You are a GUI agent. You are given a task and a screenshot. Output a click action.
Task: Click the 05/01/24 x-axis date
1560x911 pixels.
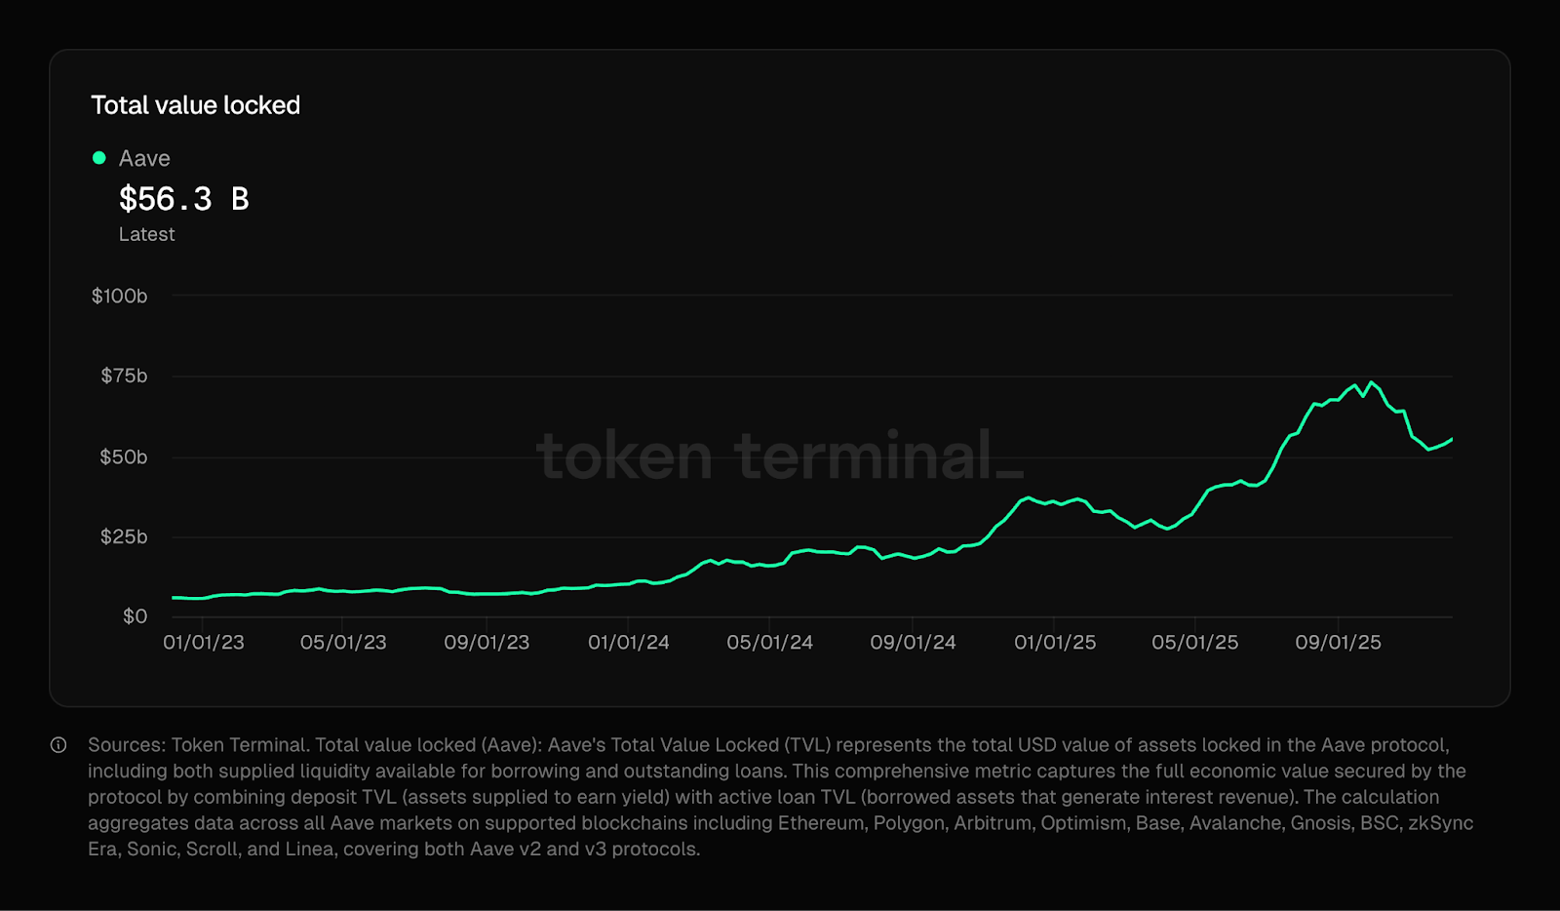tap(769, 642)
